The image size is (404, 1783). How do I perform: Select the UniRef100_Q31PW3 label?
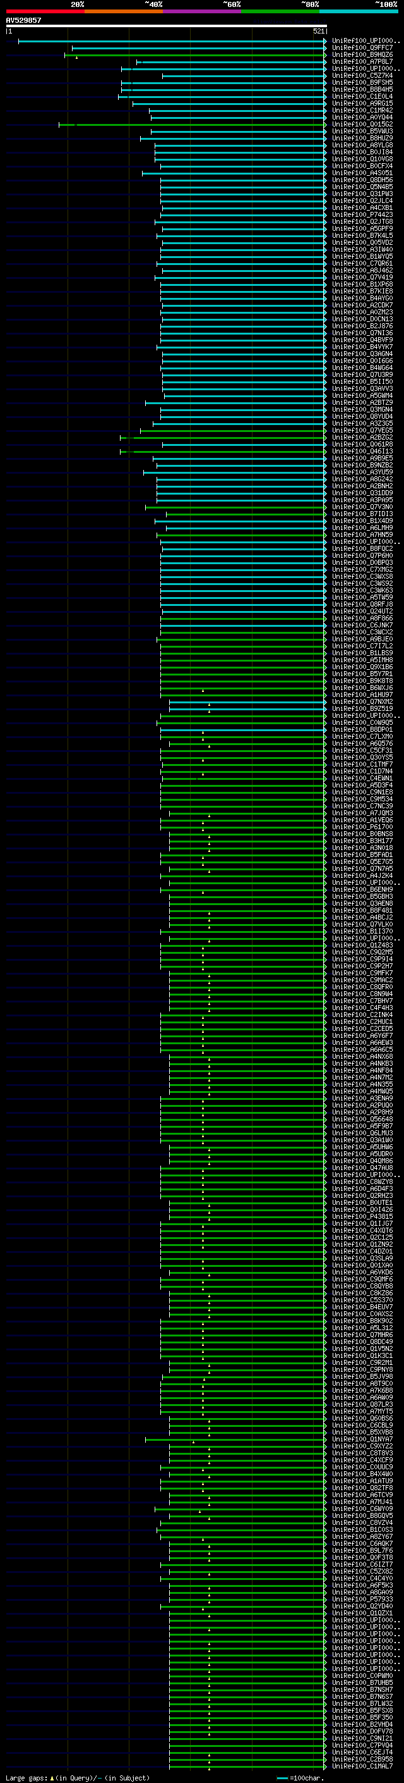362,194
